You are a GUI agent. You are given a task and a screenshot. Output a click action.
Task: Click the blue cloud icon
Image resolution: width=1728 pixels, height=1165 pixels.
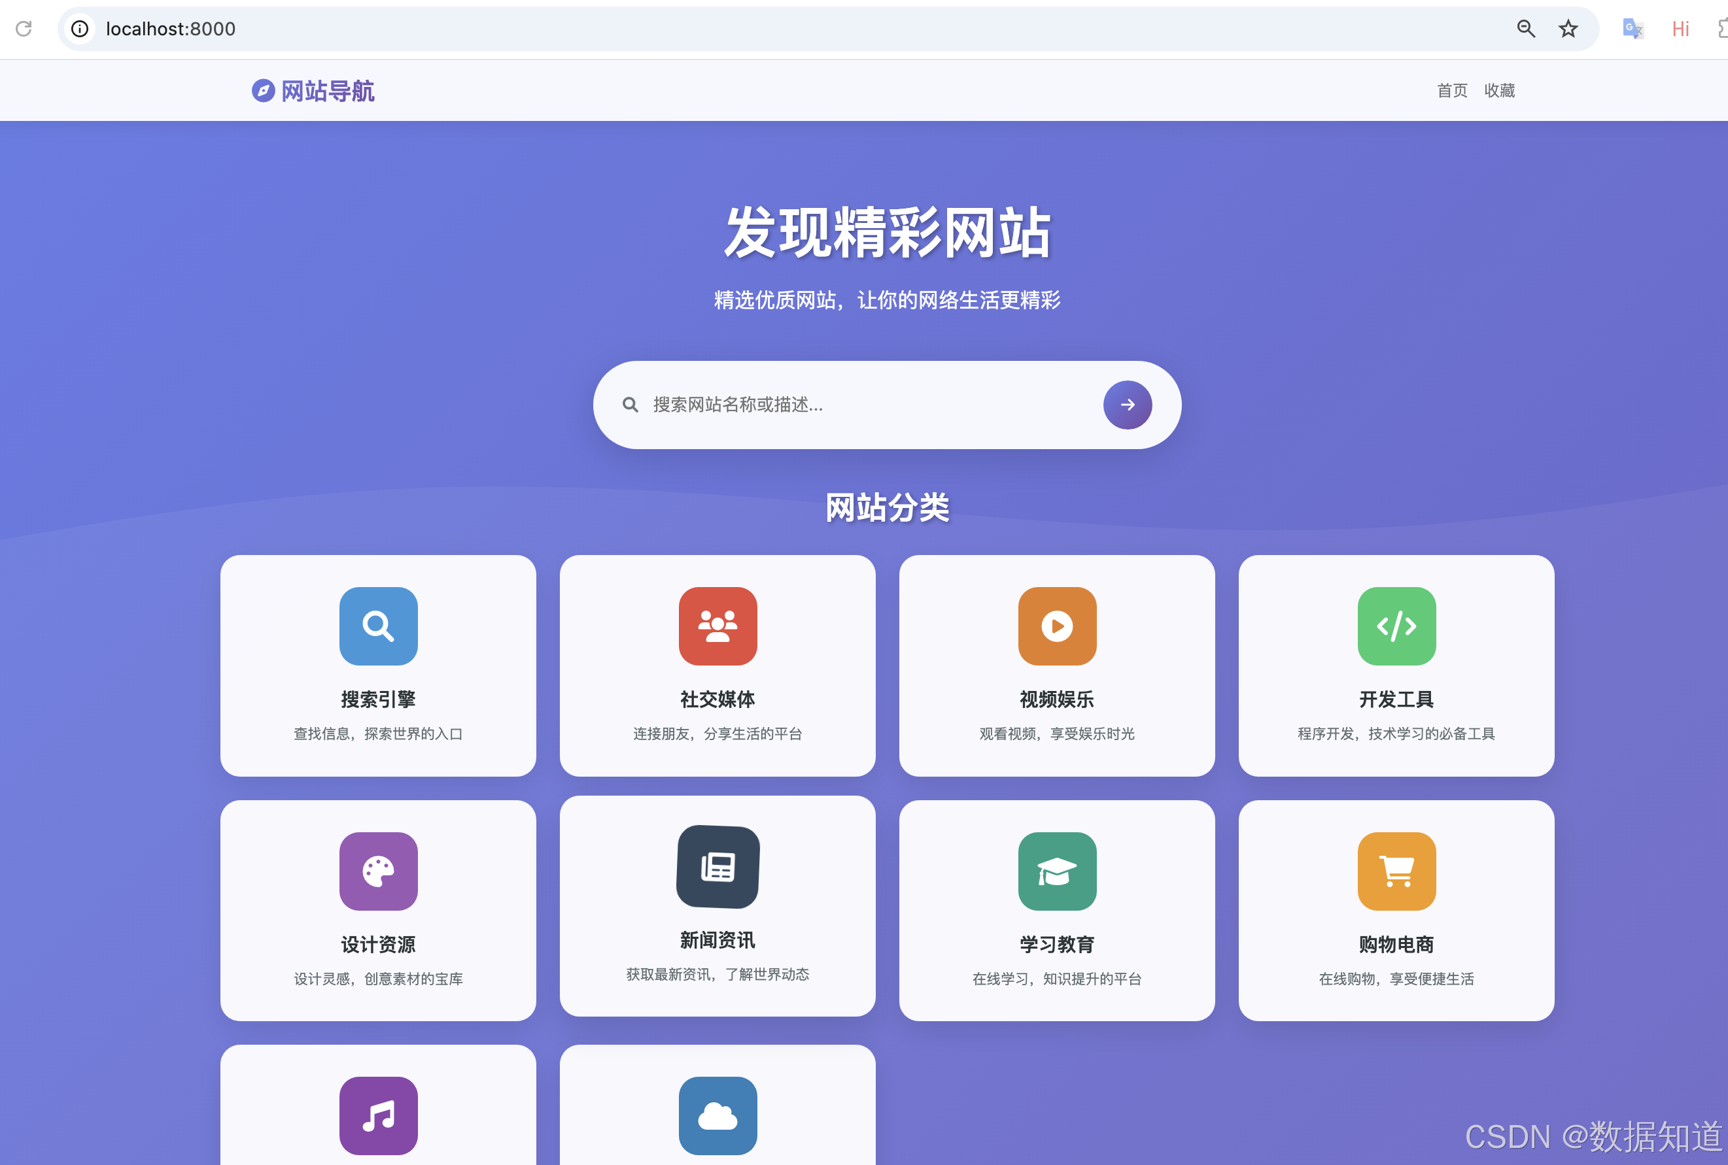(x=717, y=1115)
